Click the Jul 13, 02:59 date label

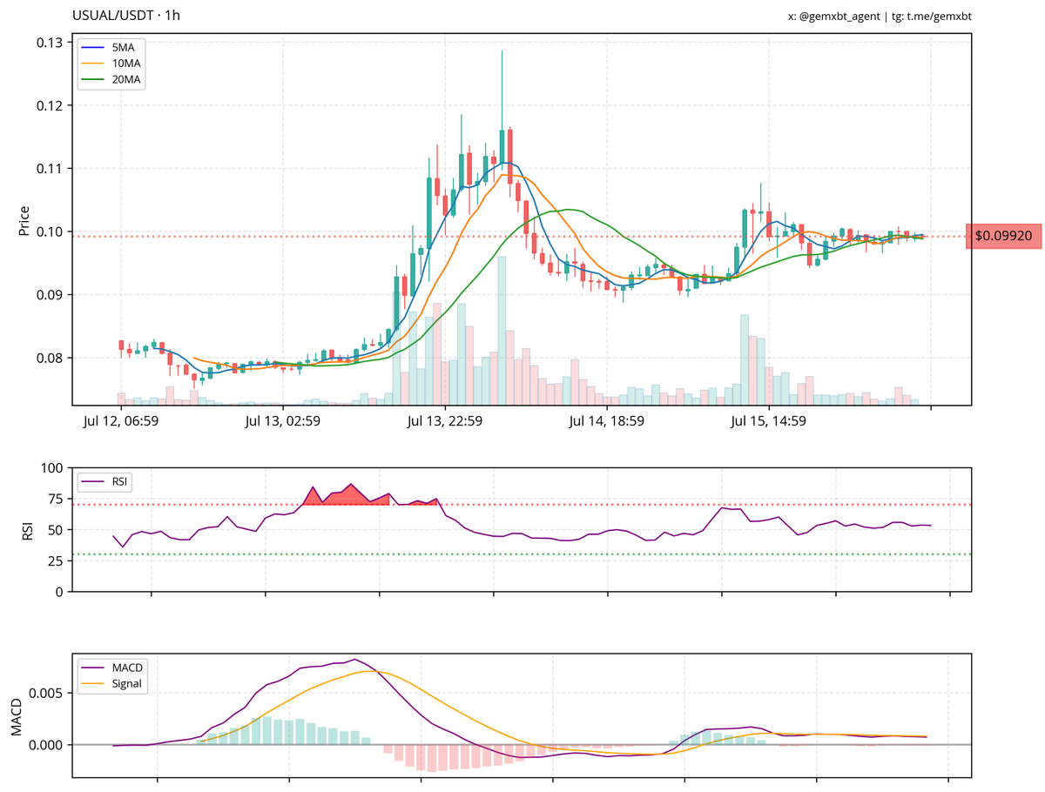(x=283, y=422)
